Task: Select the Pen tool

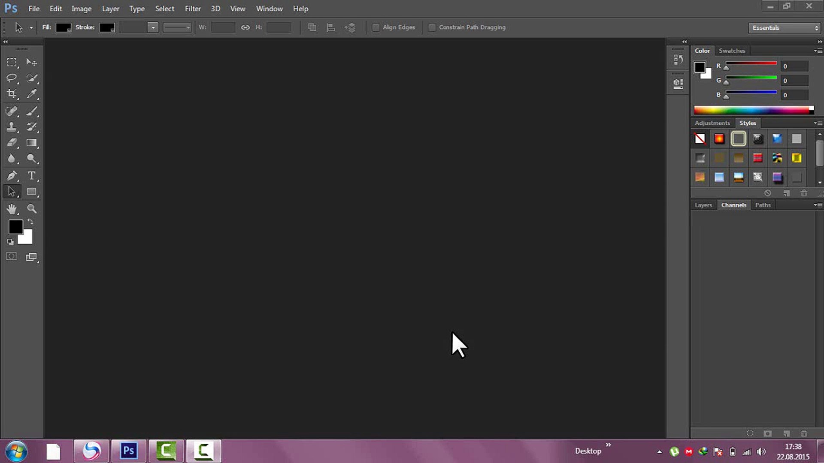Action: (12, 176)
